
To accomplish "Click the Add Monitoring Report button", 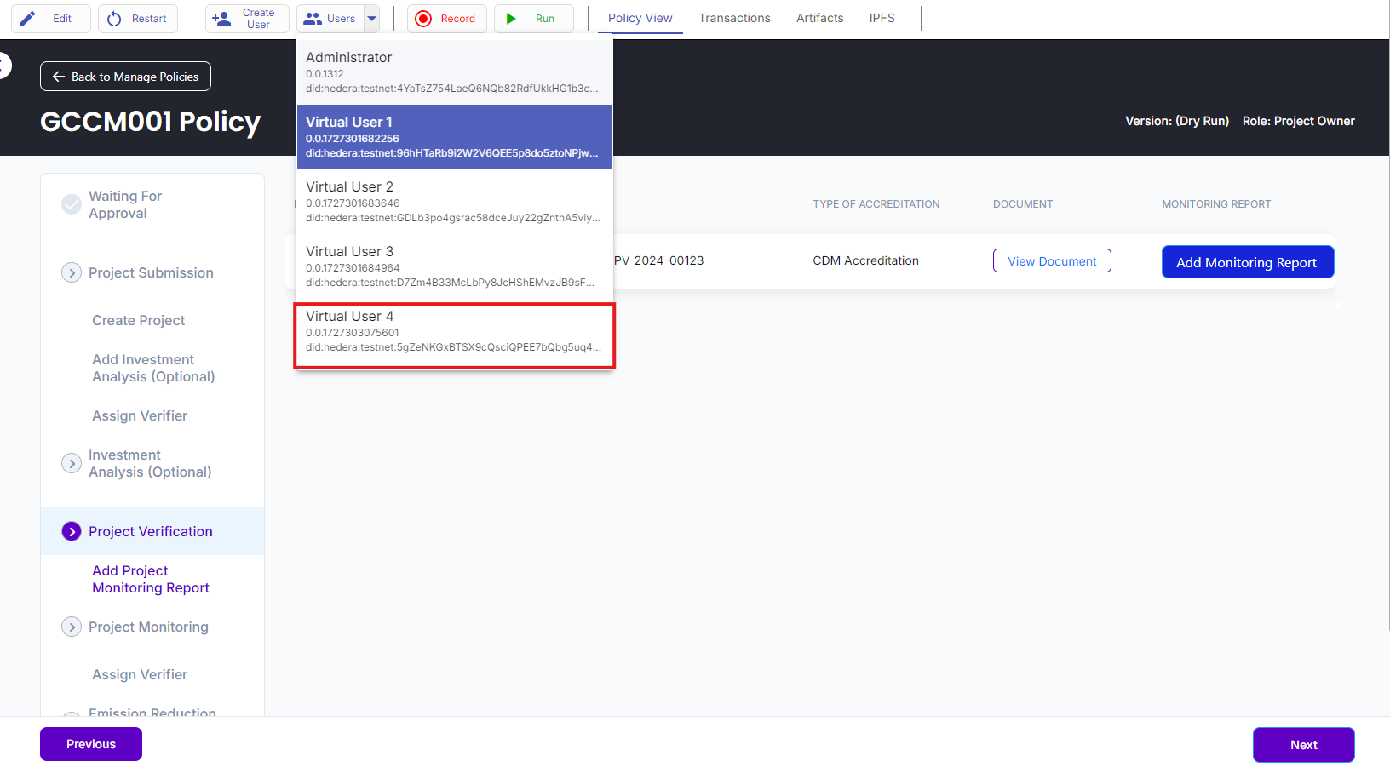I will point(1247,262).
